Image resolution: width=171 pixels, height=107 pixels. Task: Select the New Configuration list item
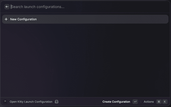click(x=80, y=19)
